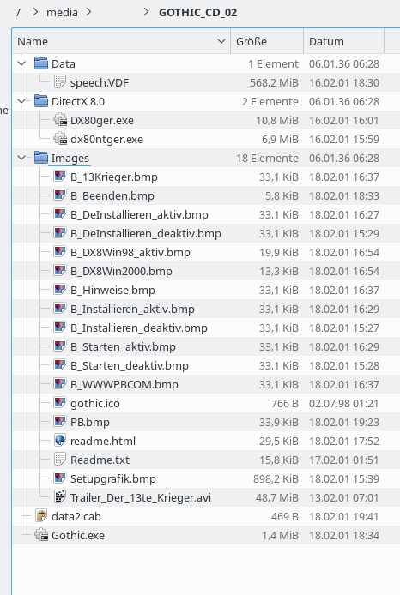Click the readme.html globe icon
The width and height of the screenshot is (400, 595).
coord(59,440)
